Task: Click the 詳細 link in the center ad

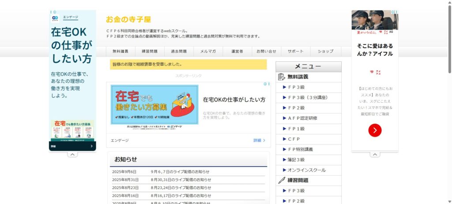Action: tap(259, 141)
